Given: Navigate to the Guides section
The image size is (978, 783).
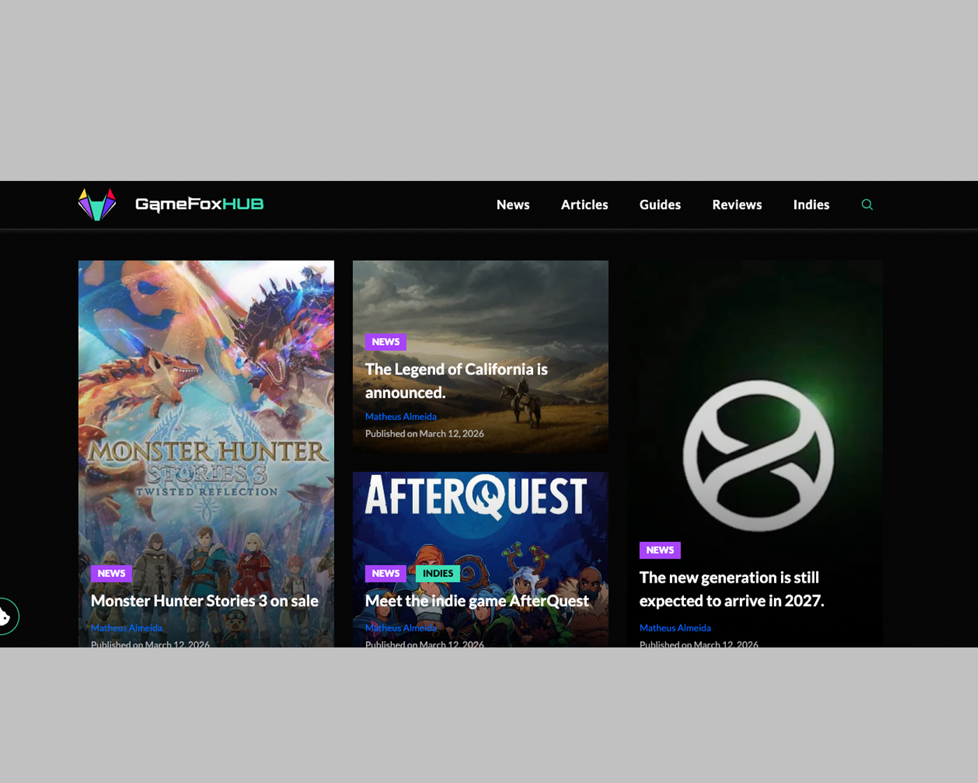Looking at the screenshot, I should tap(659, 205).
